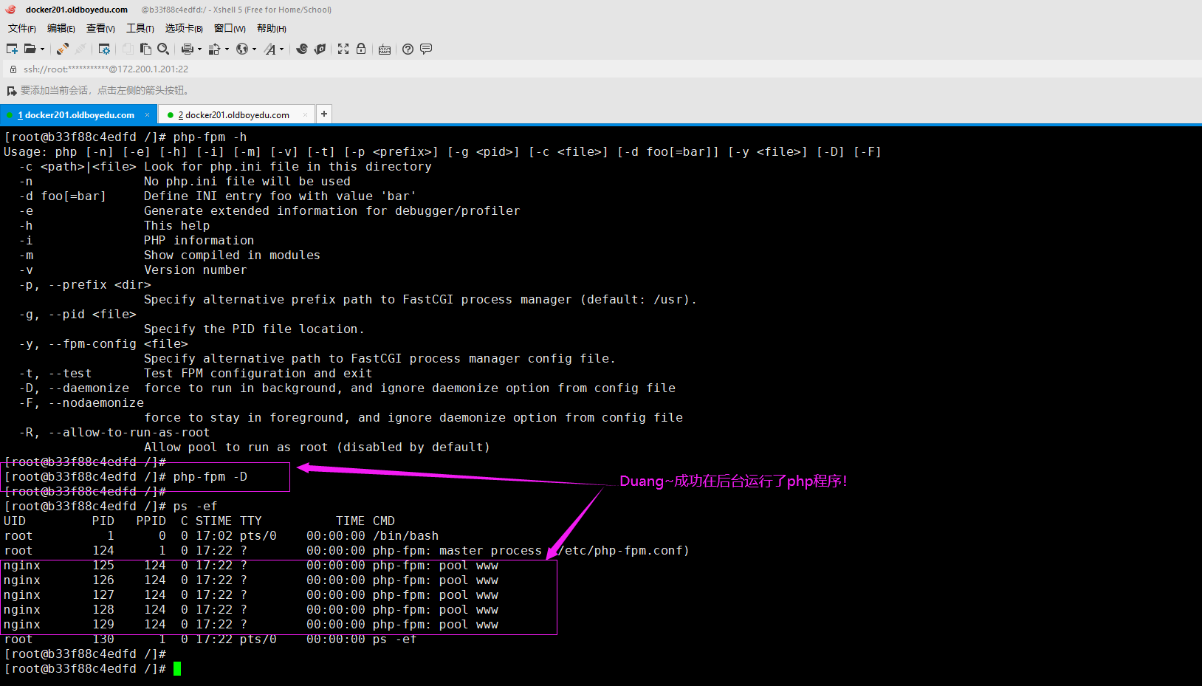The height and width of the screenshot is (686, 1202).
Task: Click the Reconnect plug icon
Action: tap(63, 49)
